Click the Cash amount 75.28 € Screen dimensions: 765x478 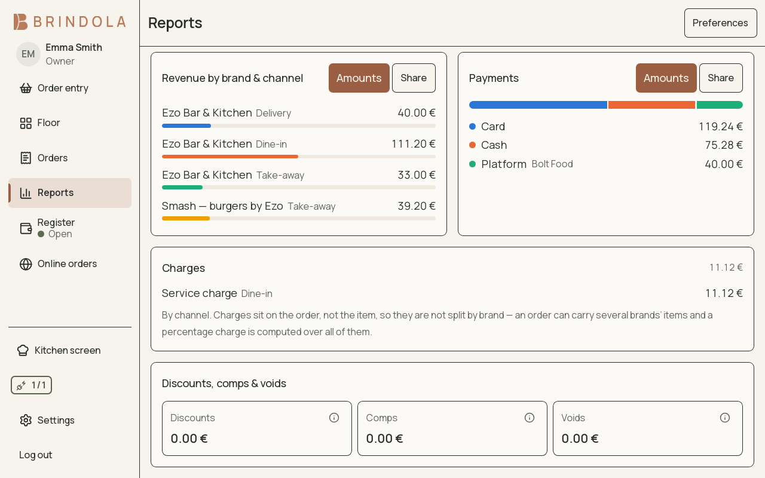tap(724, 145)
